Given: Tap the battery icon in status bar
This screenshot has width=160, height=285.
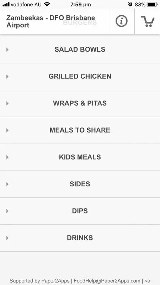Looking at the screenshot, I should coord(153,5).
